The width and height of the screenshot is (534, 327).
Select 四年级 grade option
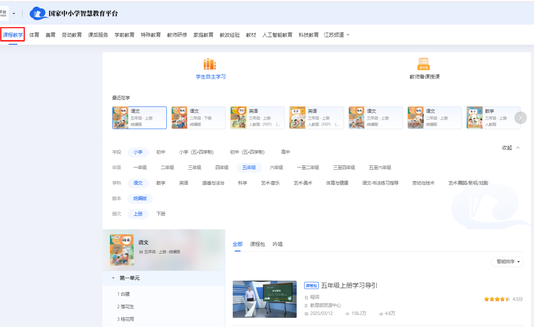click(222, 167)
